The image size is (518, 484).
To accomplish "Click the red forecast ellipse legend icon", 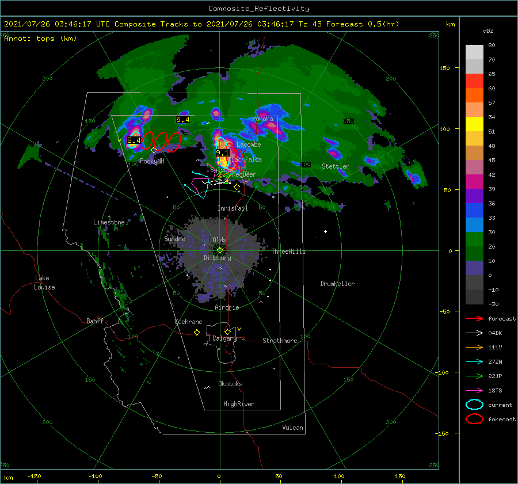I will [474, 419].
